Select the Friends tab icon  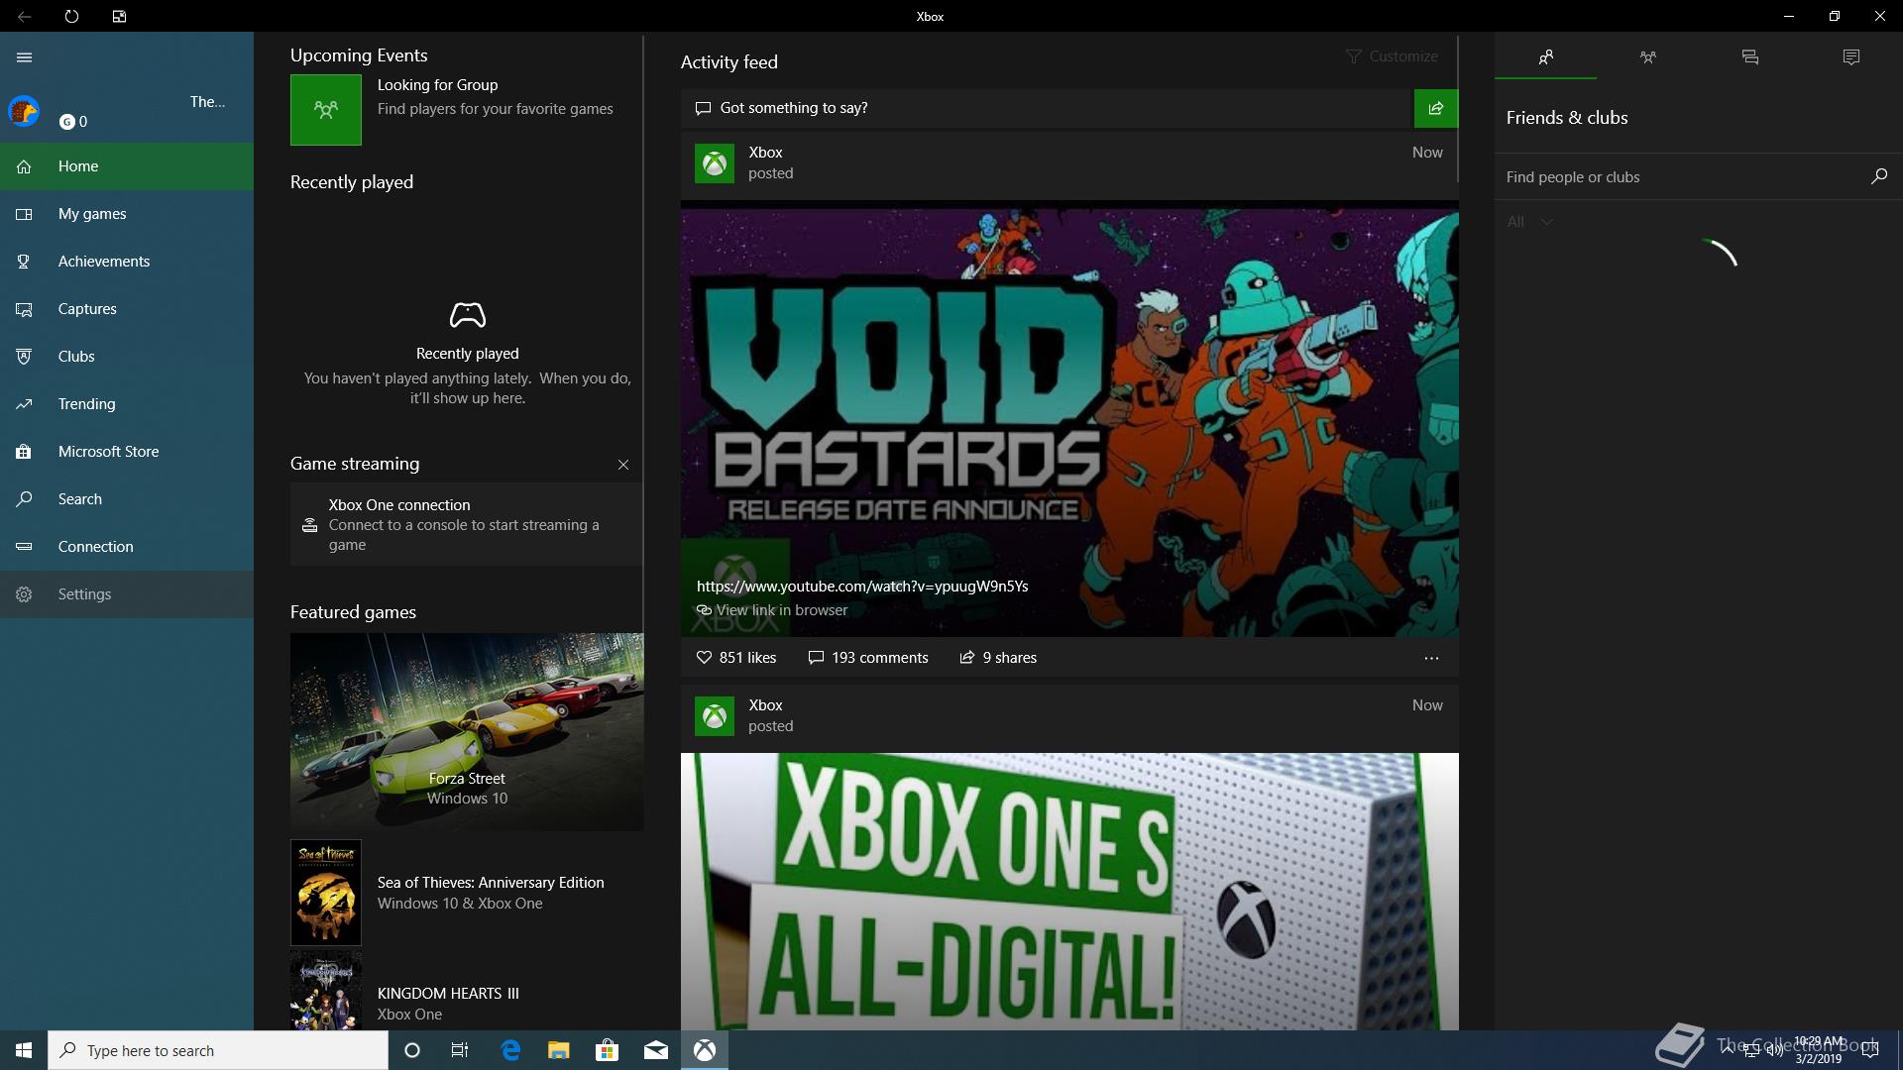click(x=1546, y=57)
